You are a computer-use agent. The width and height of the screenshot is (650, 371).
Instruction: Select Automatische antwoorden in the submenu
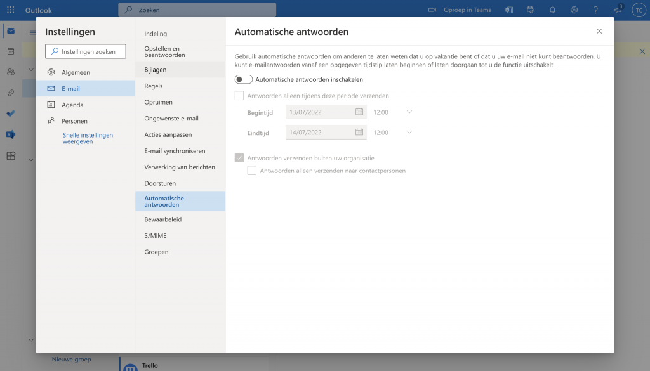coord(180,201)
